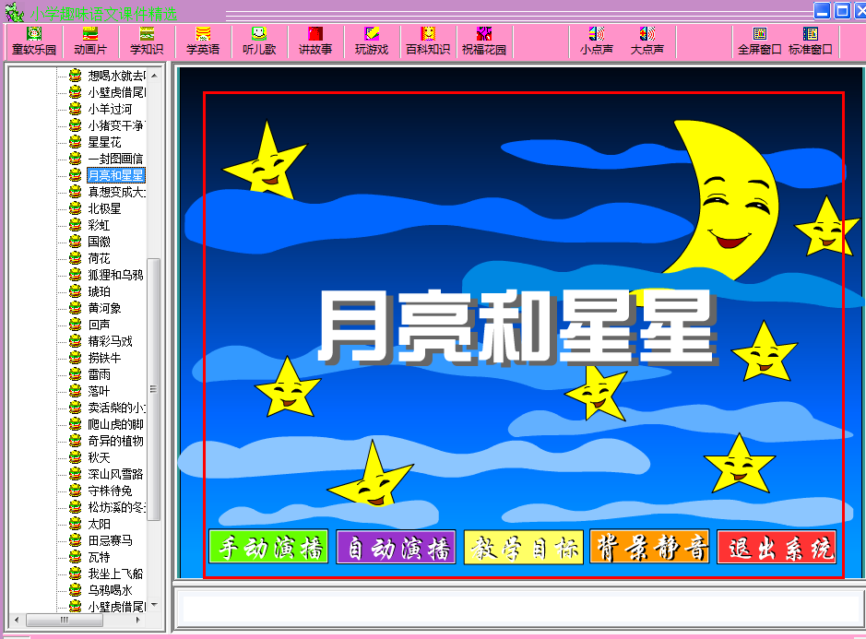Select 捞铁牛 in lesson list
Image resolution: width=866 pixels, height=639 pixels.
tap(104, 358)
